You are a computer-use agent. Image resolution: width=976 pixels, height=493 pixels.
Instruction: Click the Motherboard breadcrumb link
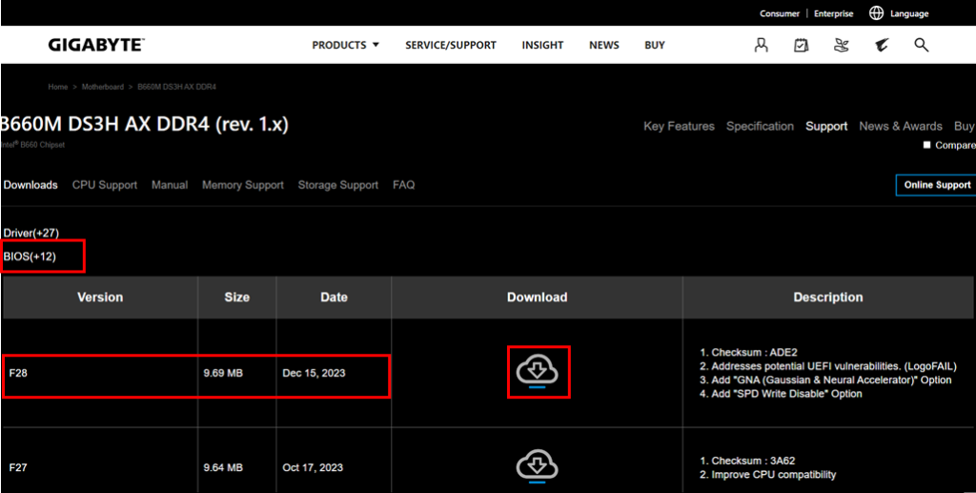103,87
